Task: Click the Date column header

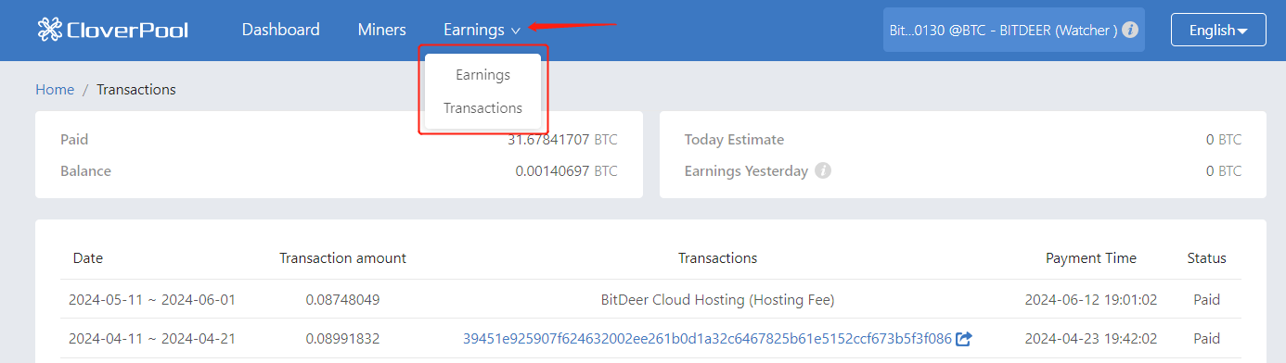Action: 88,258
